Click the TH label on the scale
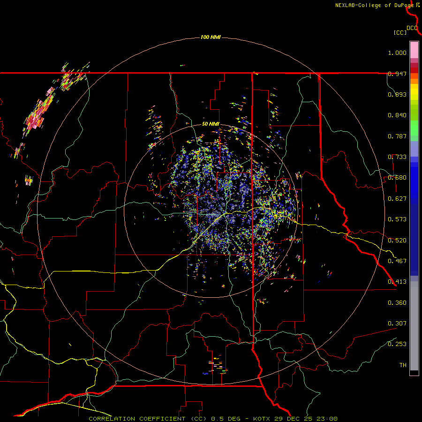This screenshot has width=422, height=422. pyautogui.click(x=403, y=365)
